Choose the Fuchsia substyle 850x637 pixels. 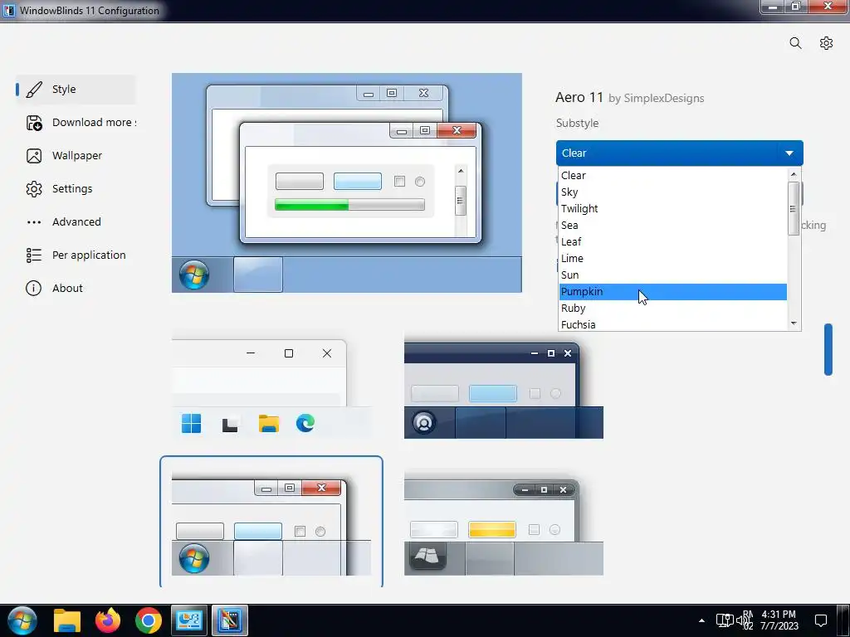(x=672, y=324)
